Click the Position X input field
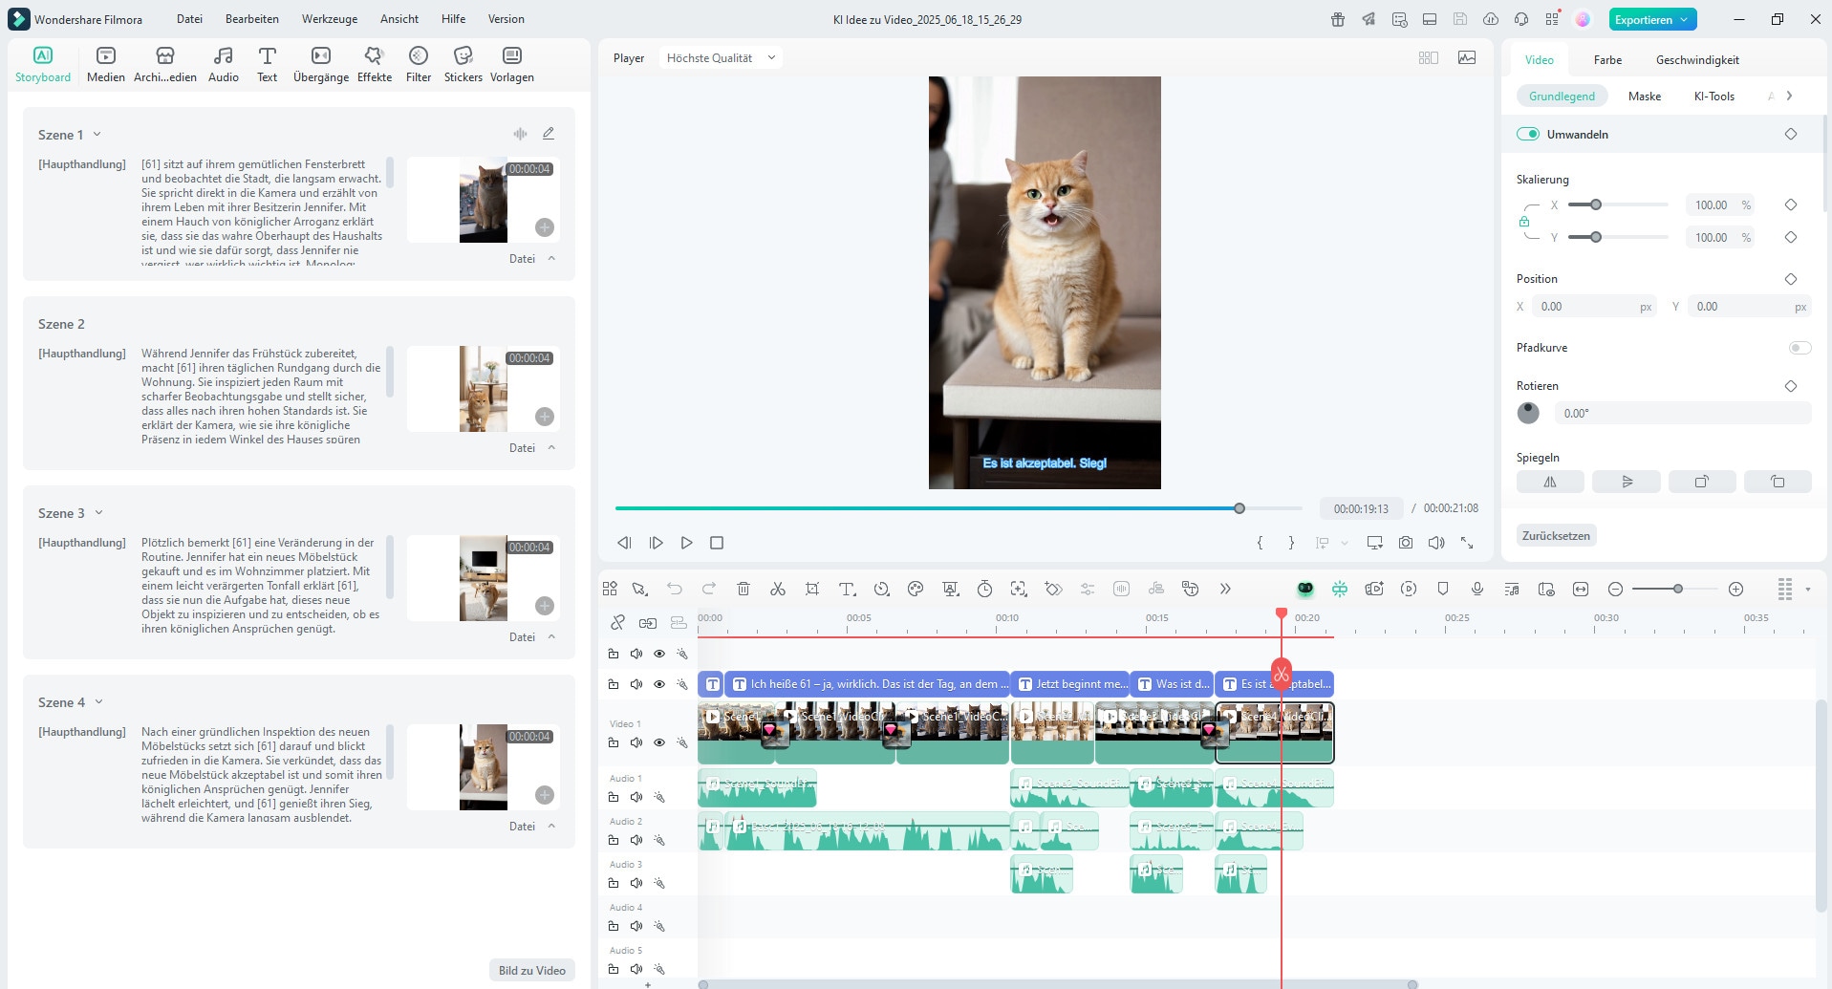 click(1594, 307)
